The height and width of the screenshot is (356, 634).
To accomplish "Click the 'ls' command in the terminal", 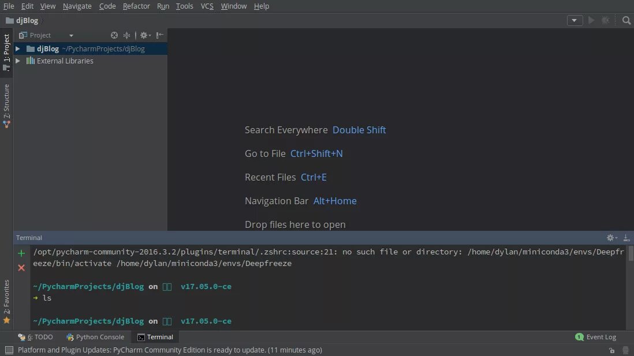I will [x=47, y=298].
